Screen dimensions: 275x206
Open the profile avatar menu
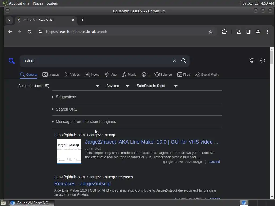[x=258, y=32]
